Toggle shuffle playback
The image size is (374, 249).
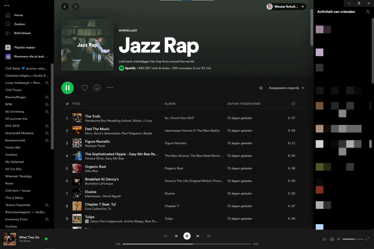165,236
